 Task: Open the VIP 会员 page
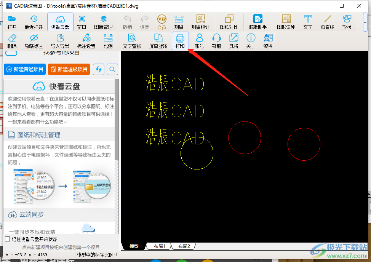click(162, 22)
